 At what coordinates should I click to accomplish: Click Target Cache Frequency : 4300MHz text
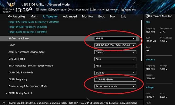pyautogui.click(x=28, y=32)
